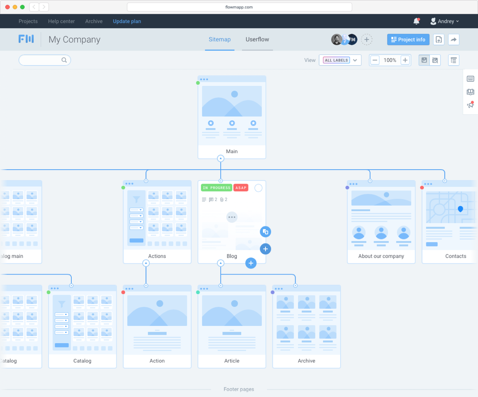Open the Projects menu
This screenshot has width=478, height=397.
28,21
